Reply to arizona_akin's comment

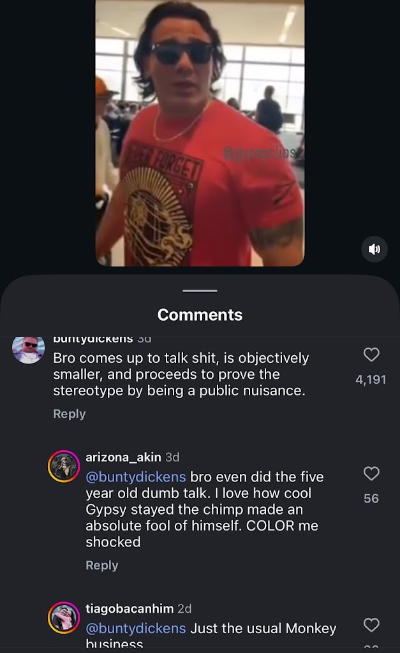pos(102,565)
